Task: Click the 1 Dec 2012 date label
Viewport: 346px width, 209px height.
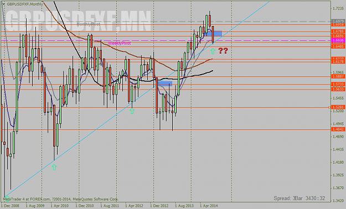Action: click(x=159, y=206)
